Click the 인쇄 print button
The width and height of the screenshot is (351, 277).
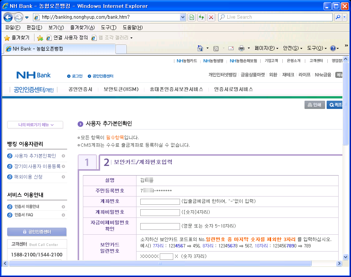click(315, 105)
